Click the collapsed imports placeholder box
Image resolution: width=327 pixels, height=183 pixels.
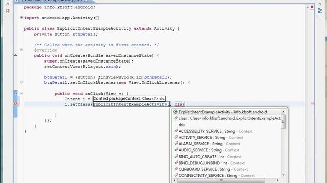tap(97, 18)
